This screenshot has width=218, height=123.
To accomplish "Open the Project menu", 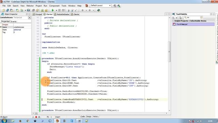I will click(x=38, y=6).
